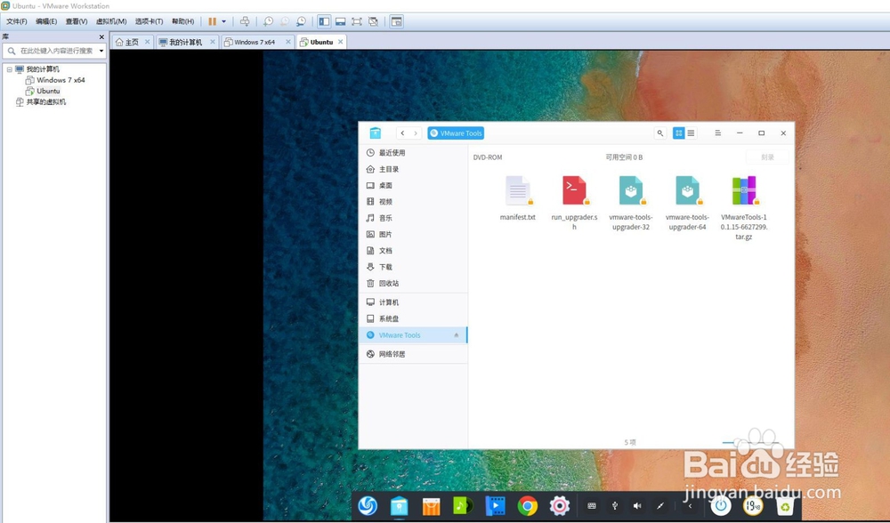
Task: Open the Movie player from the dock
Action: 495,505
